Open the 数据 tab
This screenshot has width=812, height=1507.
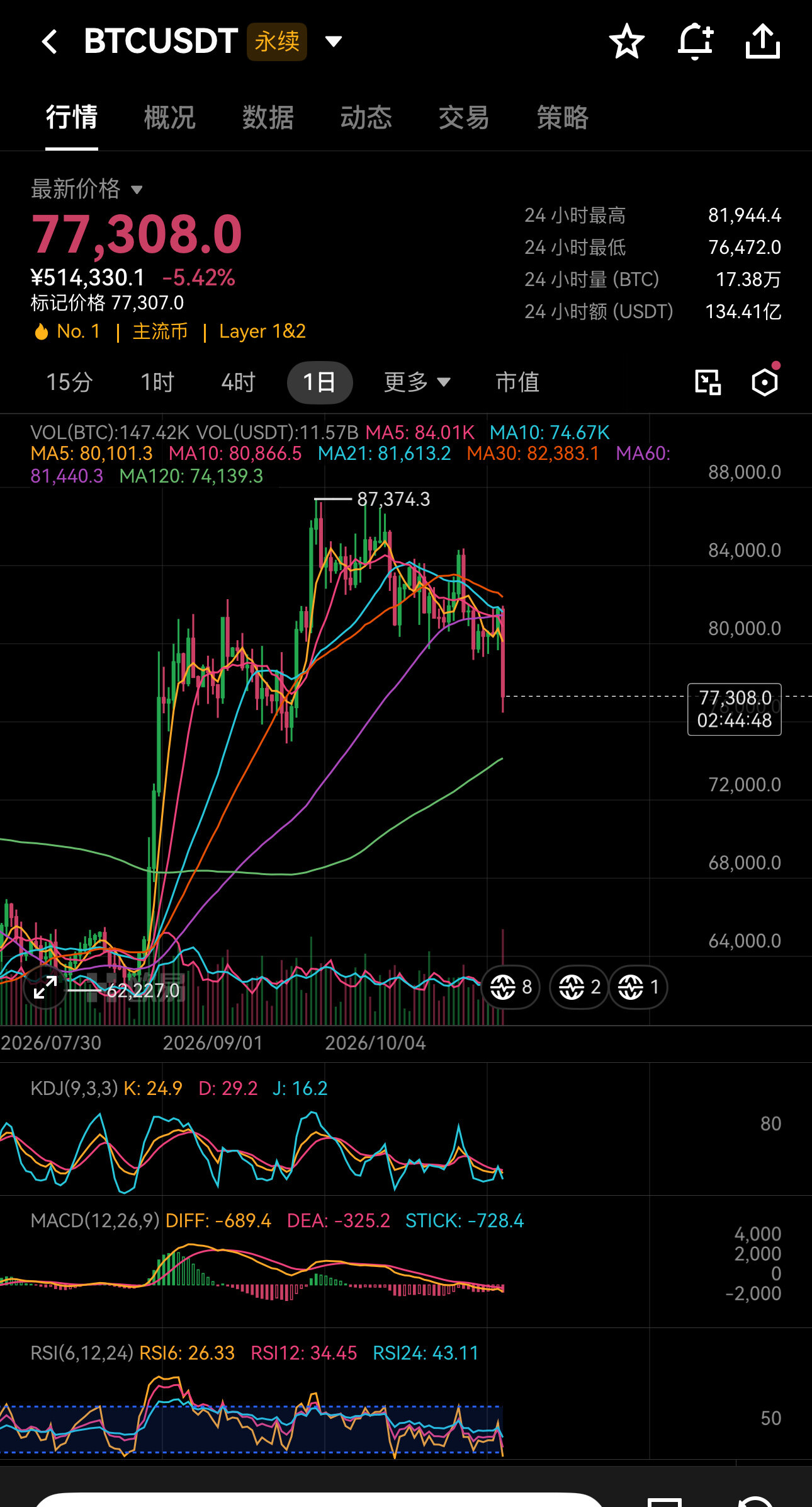pos(268,118)
